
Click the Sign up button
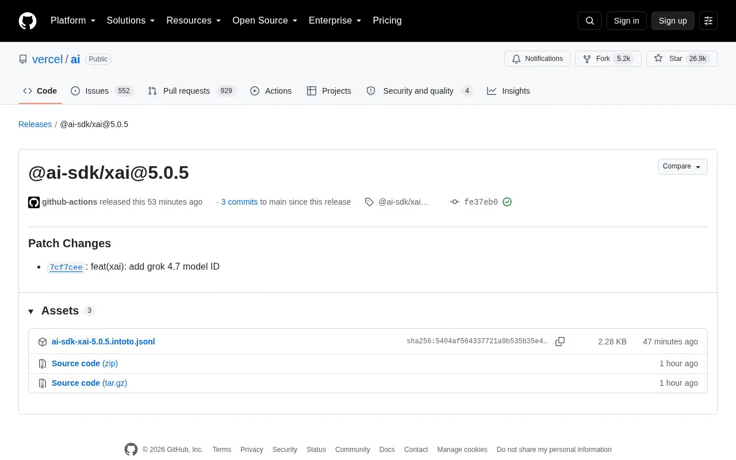pos(673,21)
